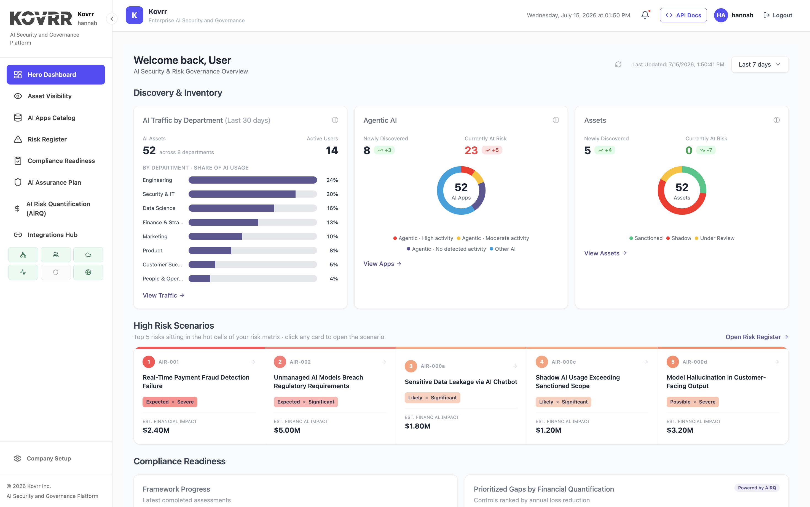
Task: Click the users integration tile
Action: tap(56, 255)
